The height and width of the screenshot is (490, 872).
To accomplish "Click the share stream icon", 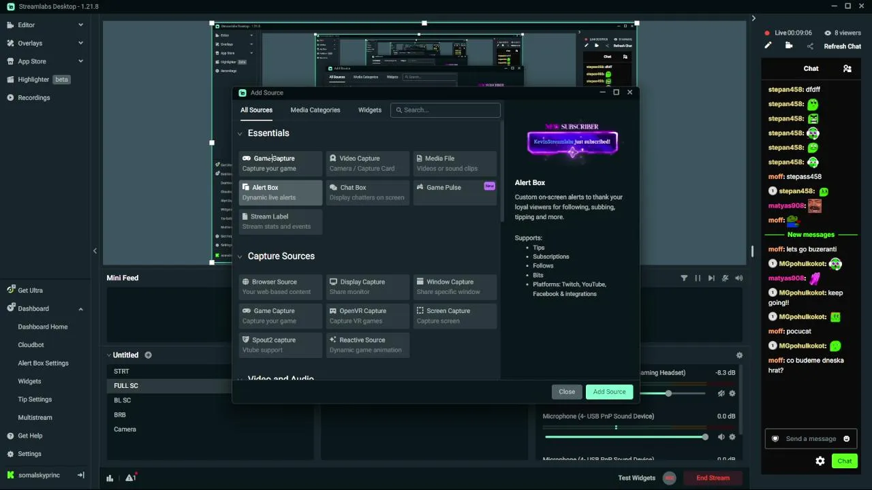I will pos(810,46).
